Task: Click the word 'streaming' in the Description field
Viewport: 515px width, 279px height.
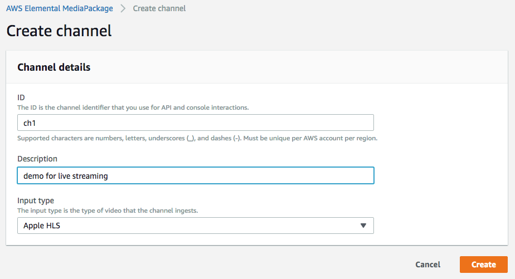Action: tap(88, 176)
